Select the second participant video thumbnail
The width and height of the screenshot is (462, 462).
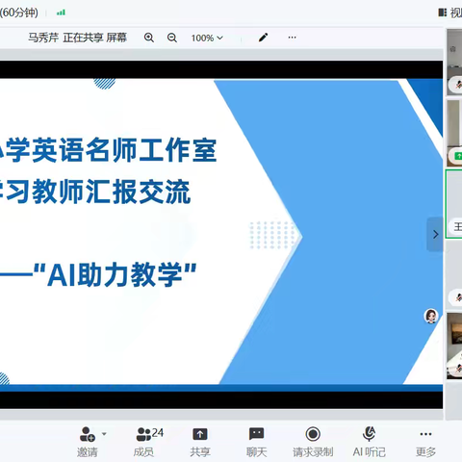click(454, 133)
